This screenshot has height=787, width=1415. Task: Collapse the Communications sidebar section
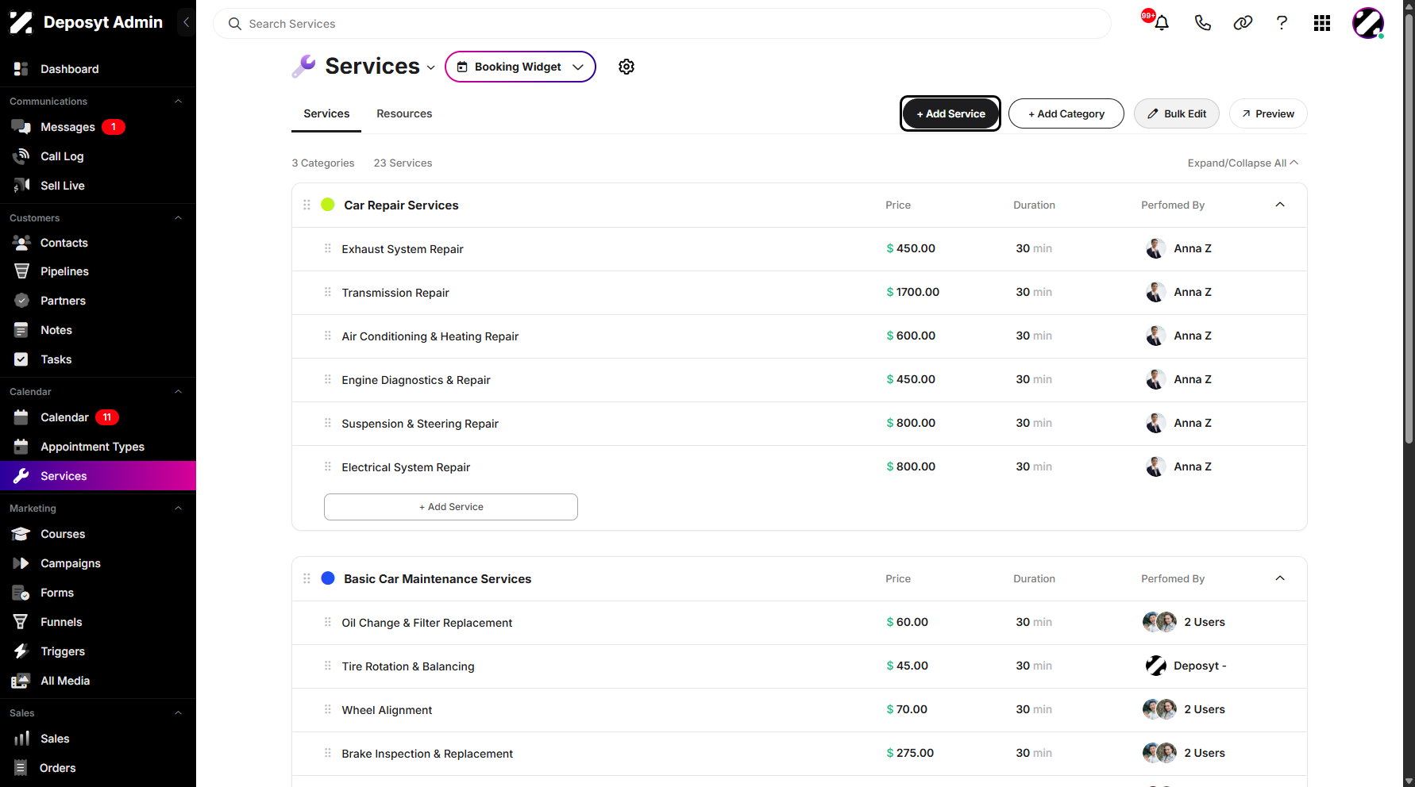[x=178, y=102]
